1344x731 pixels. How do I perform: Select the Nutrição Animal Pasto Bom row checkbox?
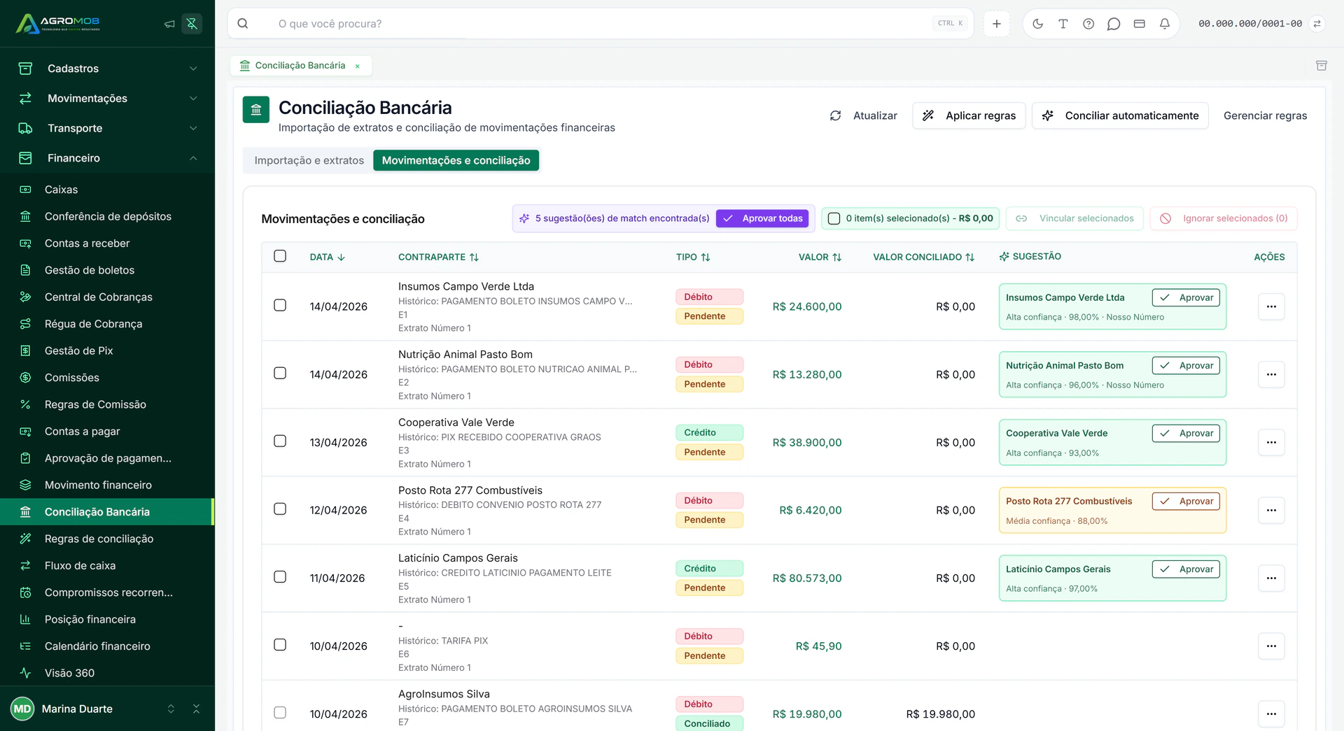pos(280,373)
